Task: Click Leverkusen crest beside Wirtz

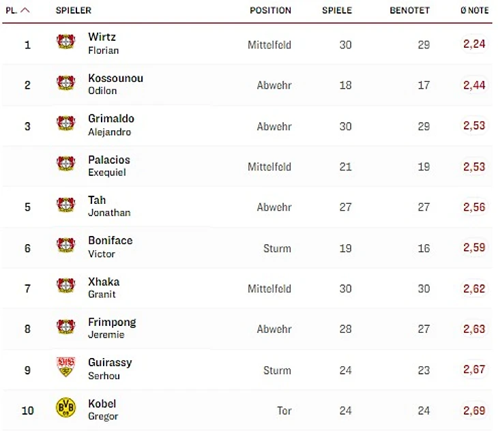Action: click(65, 42)
